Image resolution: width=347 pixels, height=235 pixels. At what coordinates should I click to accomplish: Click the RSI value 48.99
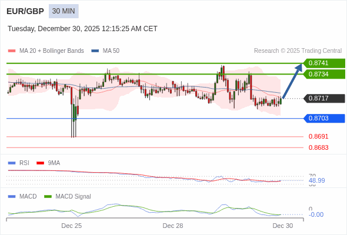(317, 180)
